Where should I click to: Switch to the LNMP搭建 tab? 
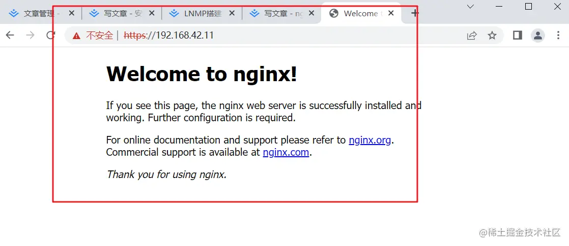click(x=201, y=14)
